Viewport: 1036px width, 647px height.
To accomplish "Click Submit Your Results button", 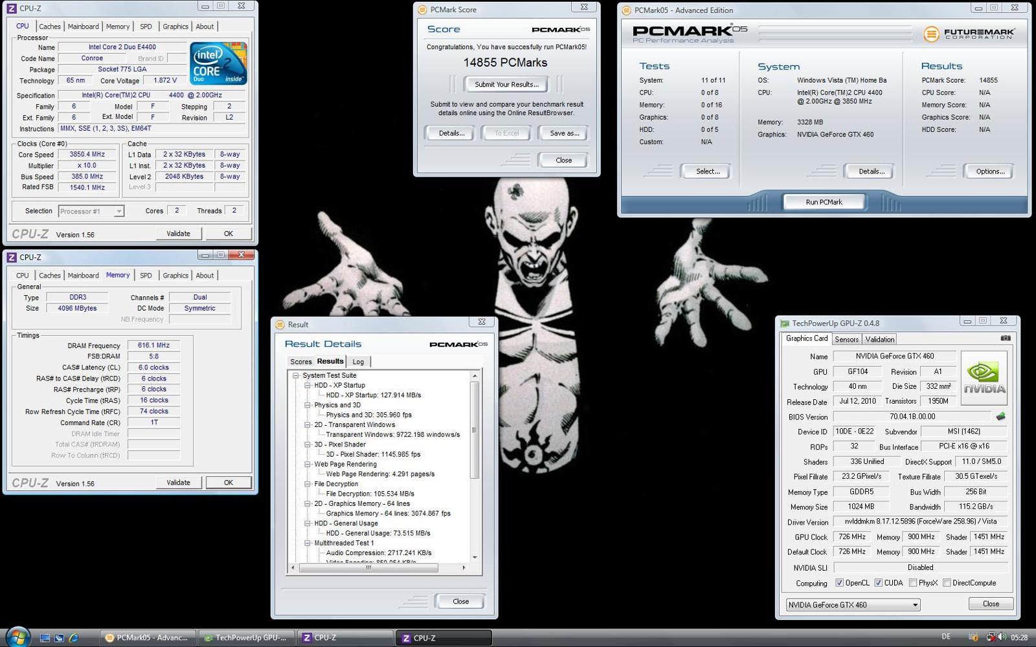I will pos(506,85).
